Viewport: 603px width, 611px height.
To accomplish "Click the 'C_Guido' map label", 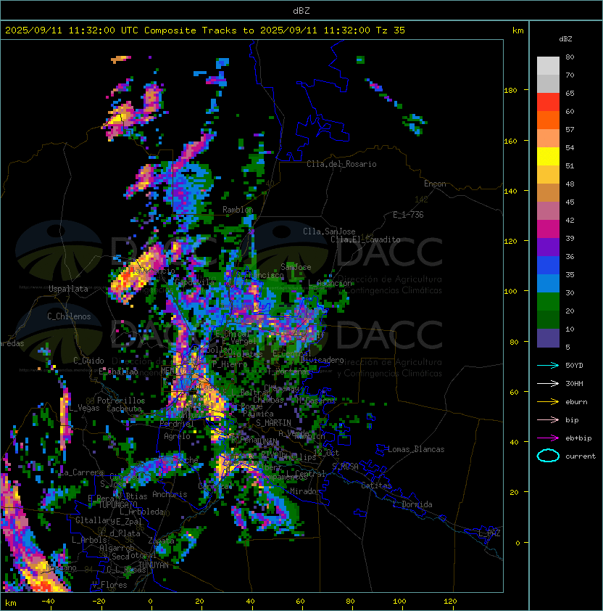I will (x=88, y=361).
